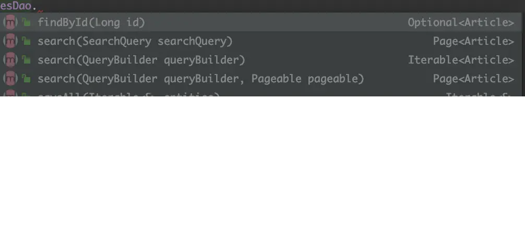Click the method icon of the saveAll entry
The width and height of the screenshot is (525, 247).
(x=10, y=96)
